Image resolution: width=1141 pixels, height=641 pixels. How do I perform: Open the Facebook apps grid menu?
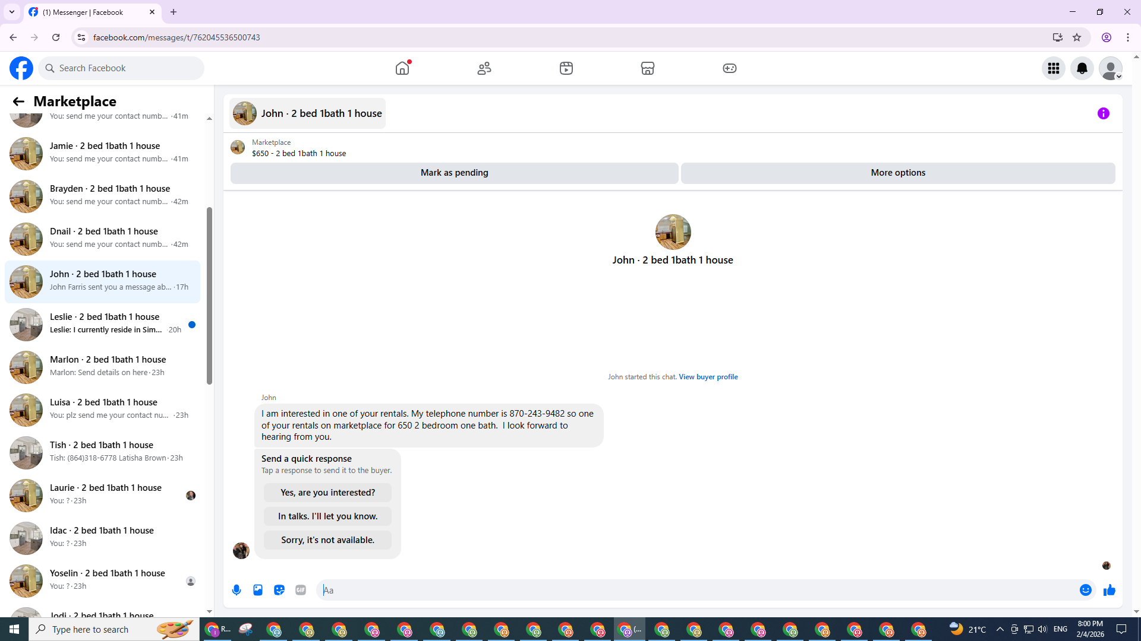coord(1053,68)
